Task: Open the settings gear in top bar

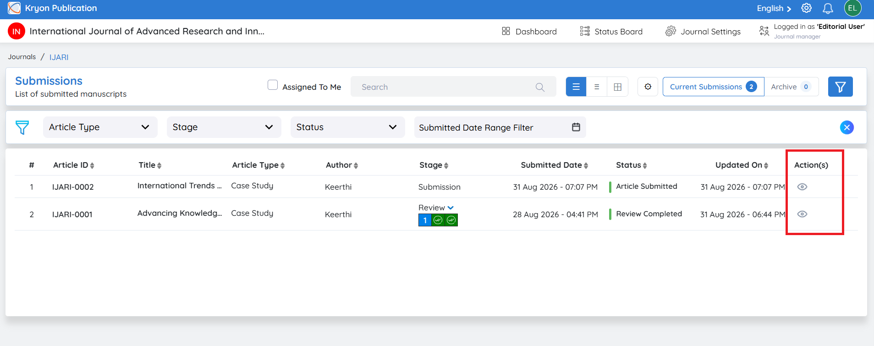Action: 806,8
